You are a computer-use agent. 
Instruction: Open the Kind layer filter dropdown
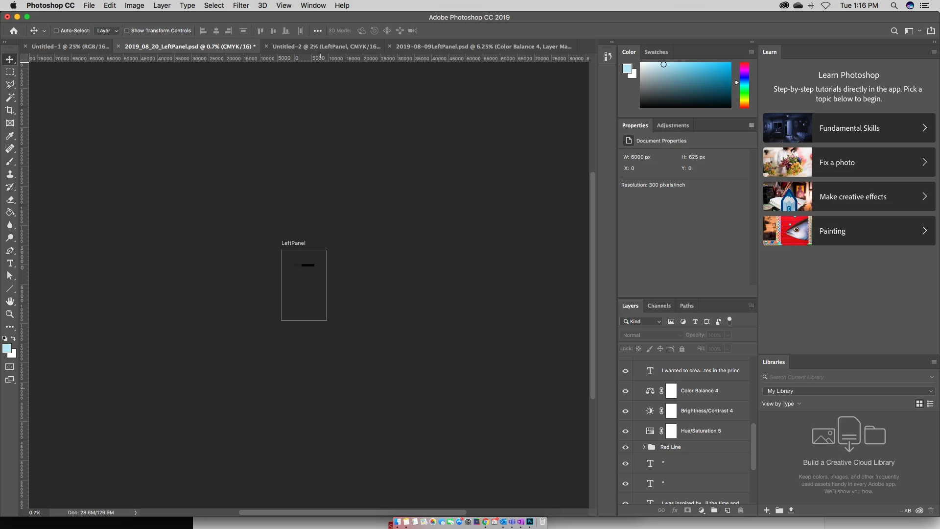(642, 321)
